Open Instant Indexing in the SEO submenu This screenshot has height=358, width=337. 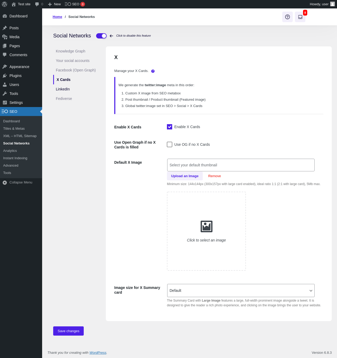[x=15, y=158]
